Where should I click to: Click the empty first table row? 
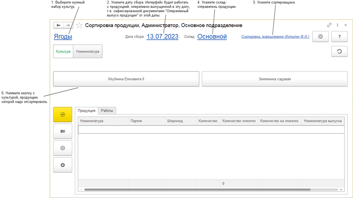click(x=211, y=130)
